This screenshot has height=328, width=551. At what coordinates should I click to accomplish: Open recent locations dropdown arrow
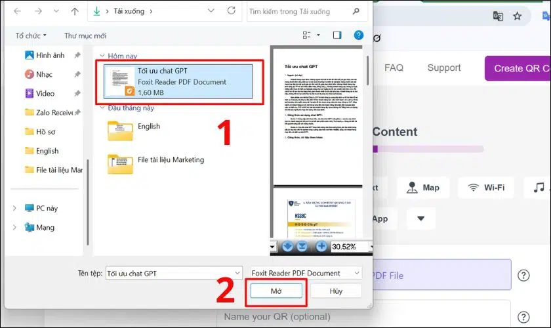56,11
